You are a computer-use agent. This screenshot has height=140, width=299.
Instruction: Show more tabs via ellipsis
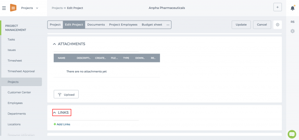point(168,25)
